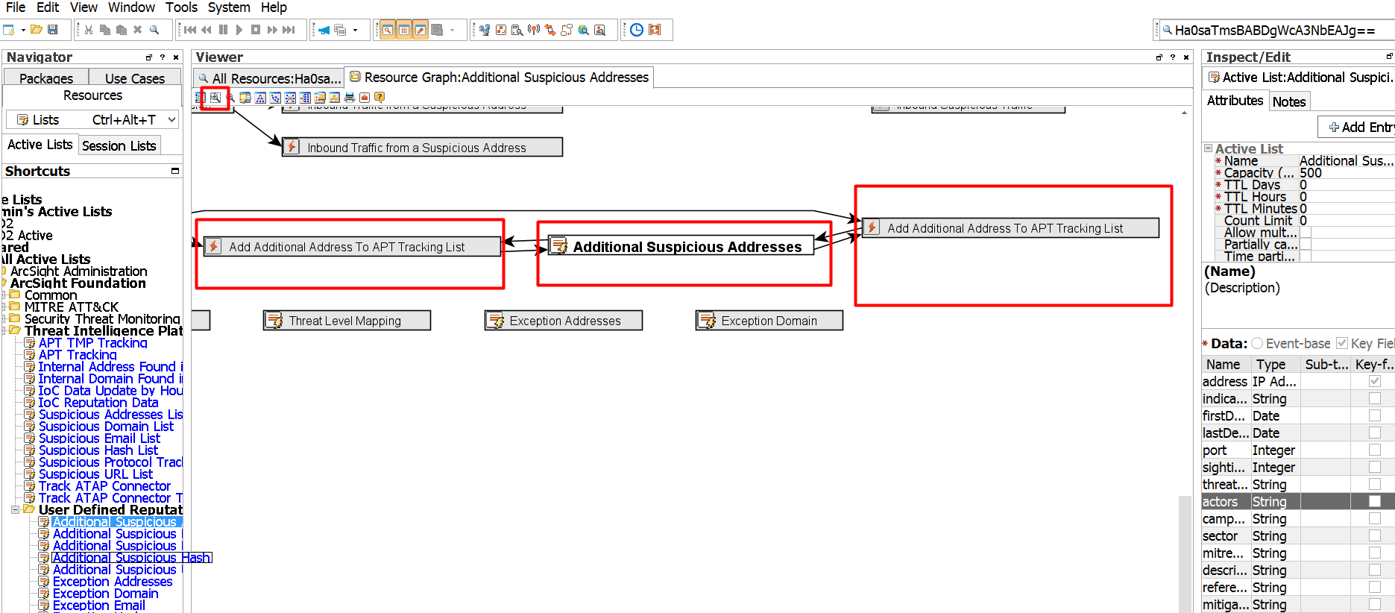Switch to the Notes tab

pyautogui.click(x=1289, y=101)
